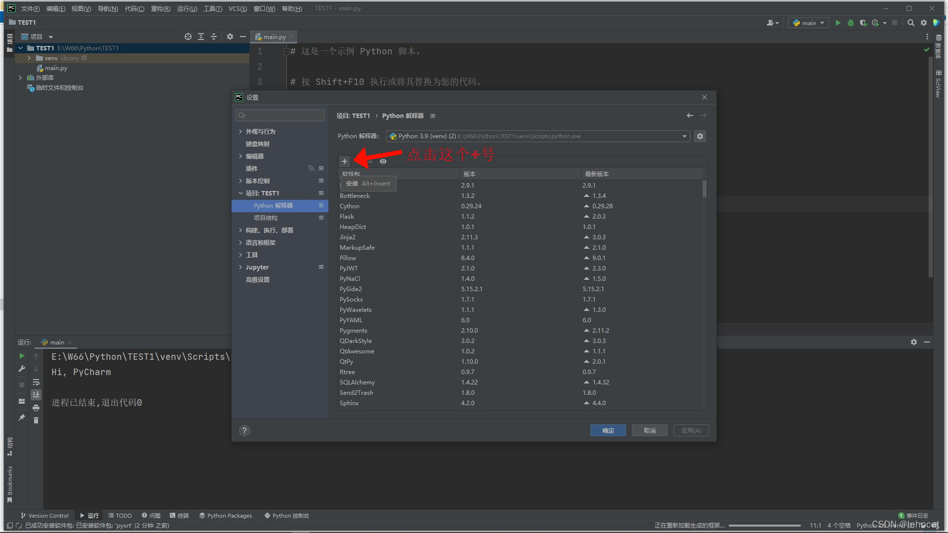
Task: Click the pin tab icon in Run panel
Action: click(22, 418)
